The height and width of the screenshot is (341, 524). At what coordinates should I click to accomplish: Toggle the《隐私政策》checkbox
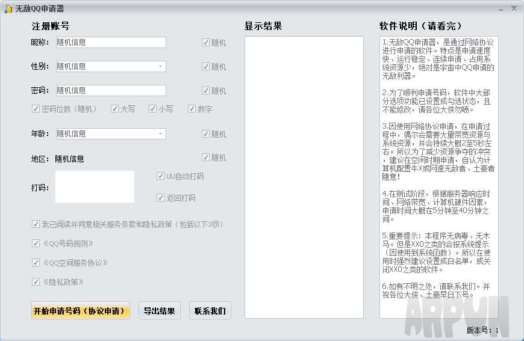pos(36,281)
